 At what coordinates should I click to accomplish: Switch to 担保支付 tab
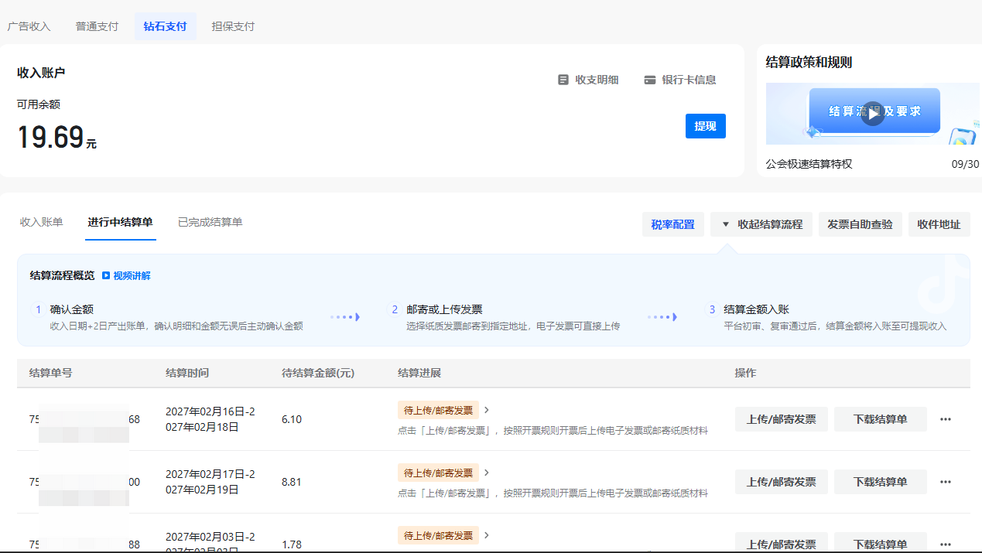pos(233,26)
